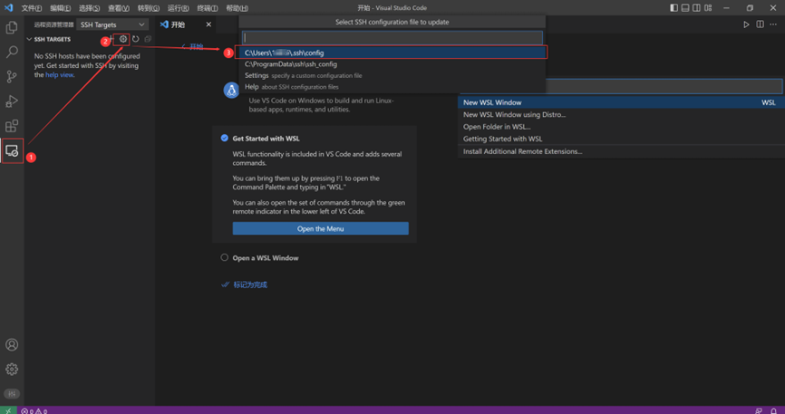Split the editor with the split icon
Image resolution: width=785 pixels, height=414 pixels.
pos(760,24)
